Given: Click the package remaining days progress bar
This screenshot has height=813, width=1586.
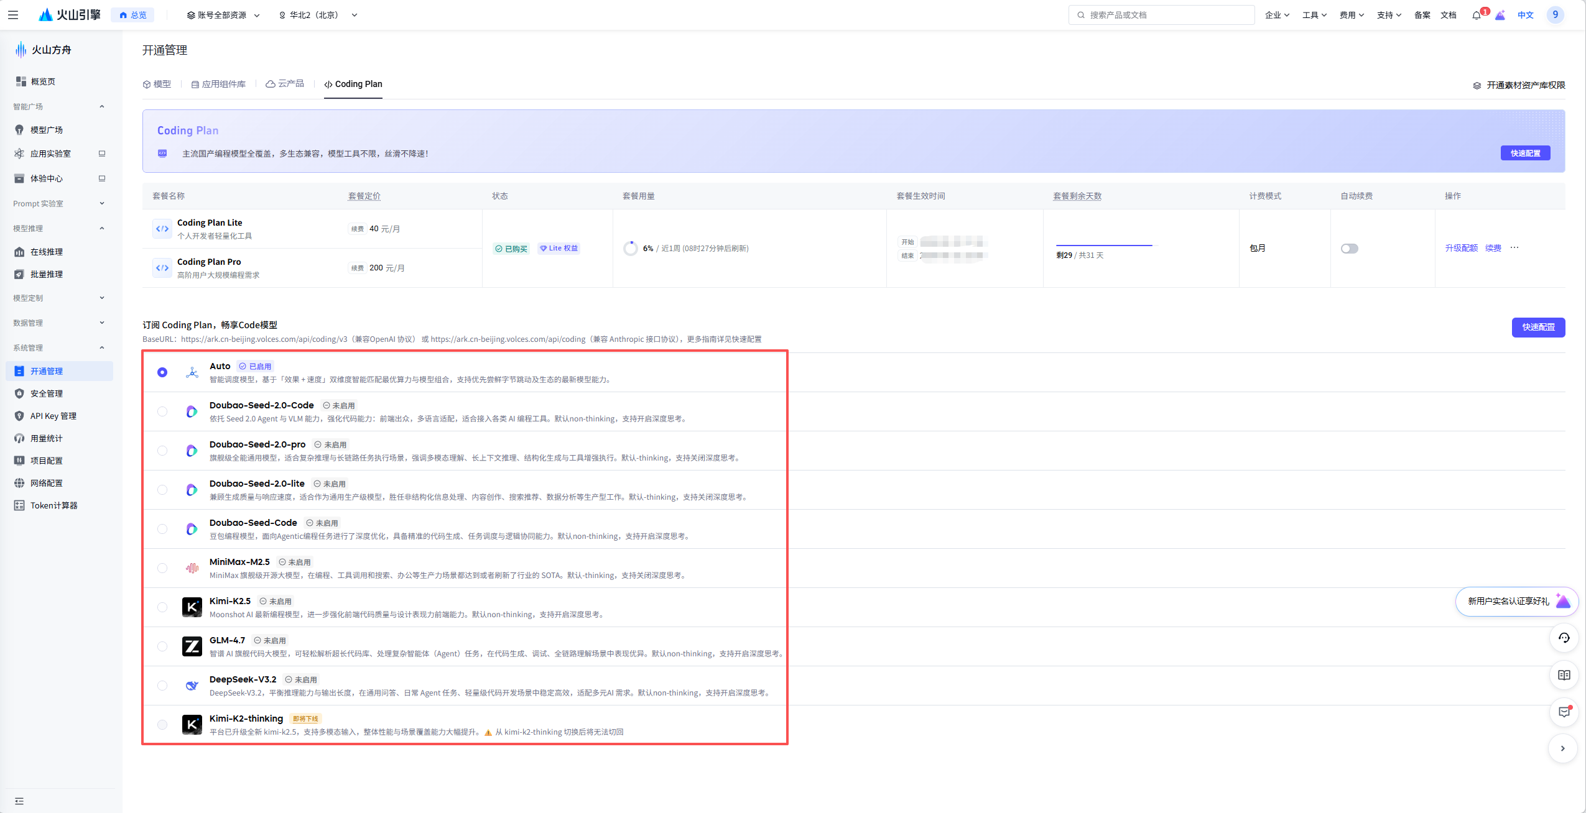Looking at the screenshot, I should [1104, 246].
